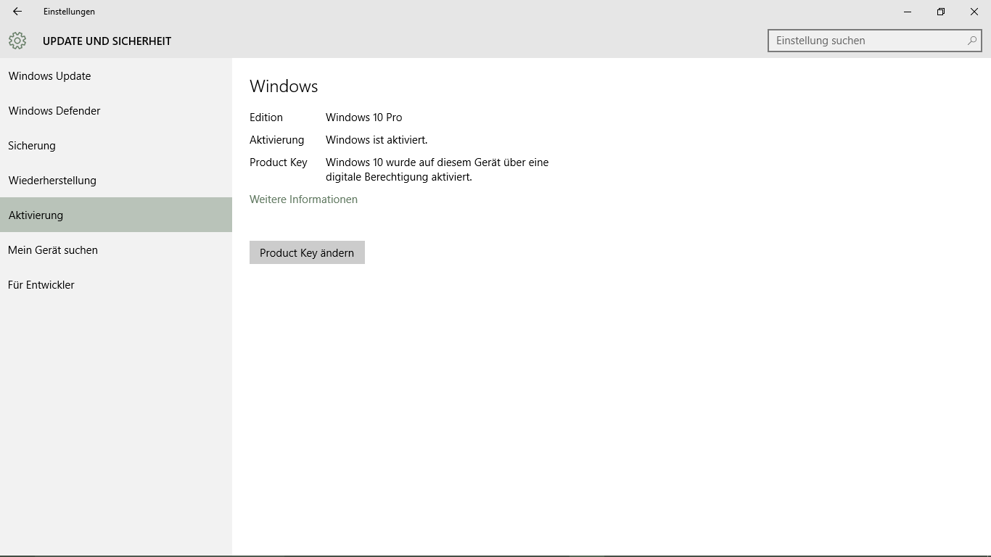Click the Windows heading
The image size is (991, 557).
pyautogui.click(x=284, y=86)
